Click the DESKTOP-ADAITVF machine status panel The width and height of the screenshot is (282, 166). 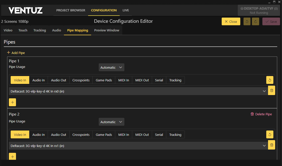tap(259, 10)
